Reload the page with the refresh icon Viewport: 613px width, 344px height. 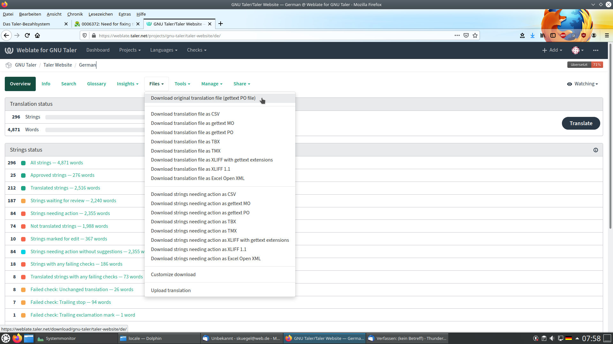(27, 35)
